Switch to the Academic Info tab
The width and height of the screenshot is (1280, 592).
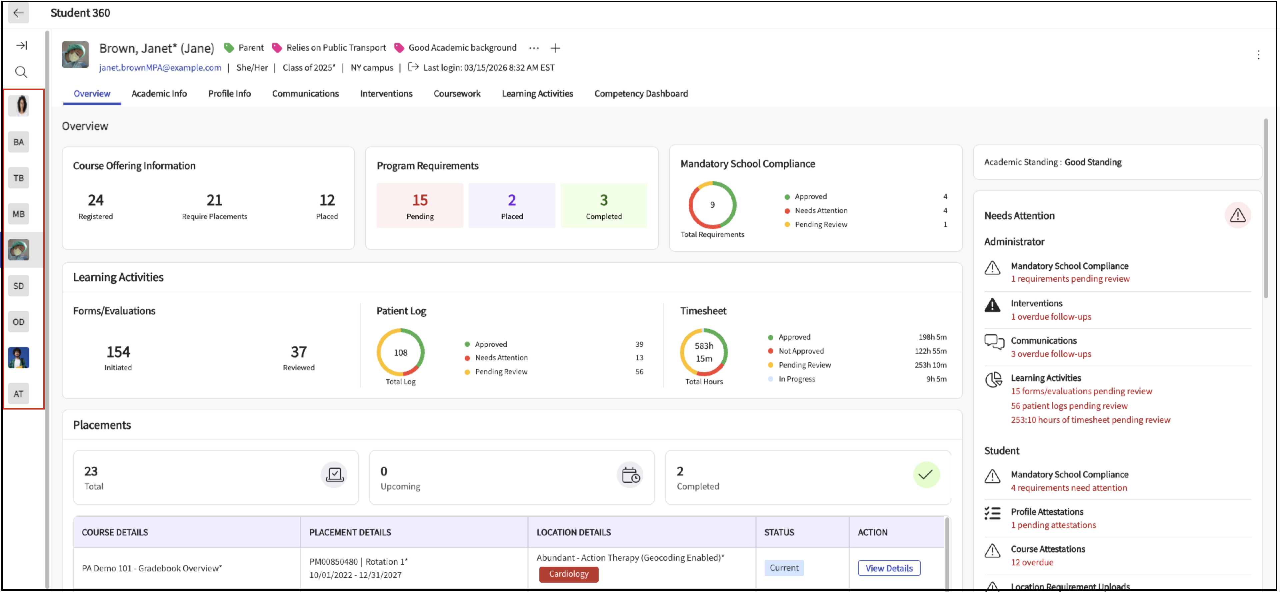[159, 94]
